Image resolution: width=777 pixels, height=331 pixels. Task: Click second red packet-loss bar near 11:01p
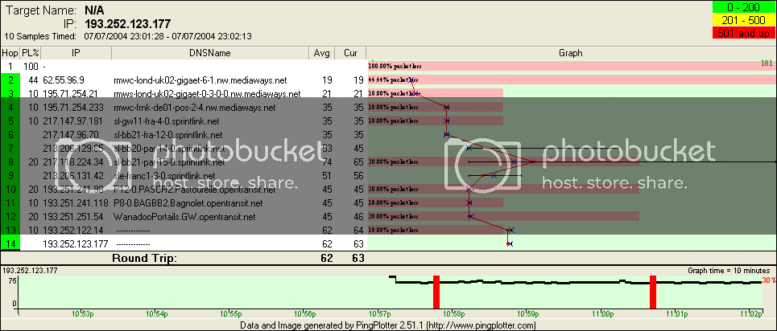pyautogui.click(x=654, y=291)
